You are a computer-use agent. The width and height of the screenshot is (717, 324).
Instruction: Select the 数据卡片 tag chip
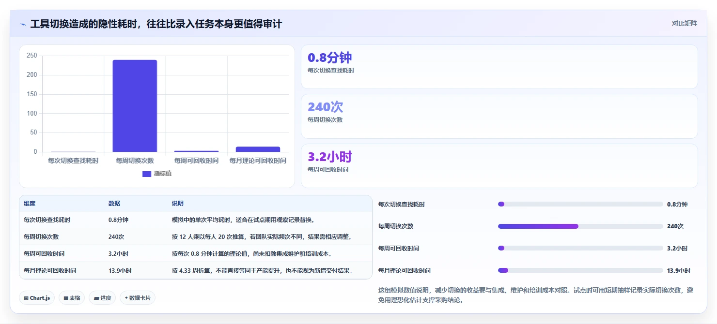tap(138, 298)
